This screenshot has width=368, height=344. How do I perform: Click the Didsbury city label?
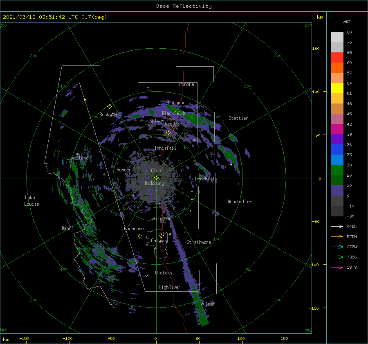(x=154, y=183)
